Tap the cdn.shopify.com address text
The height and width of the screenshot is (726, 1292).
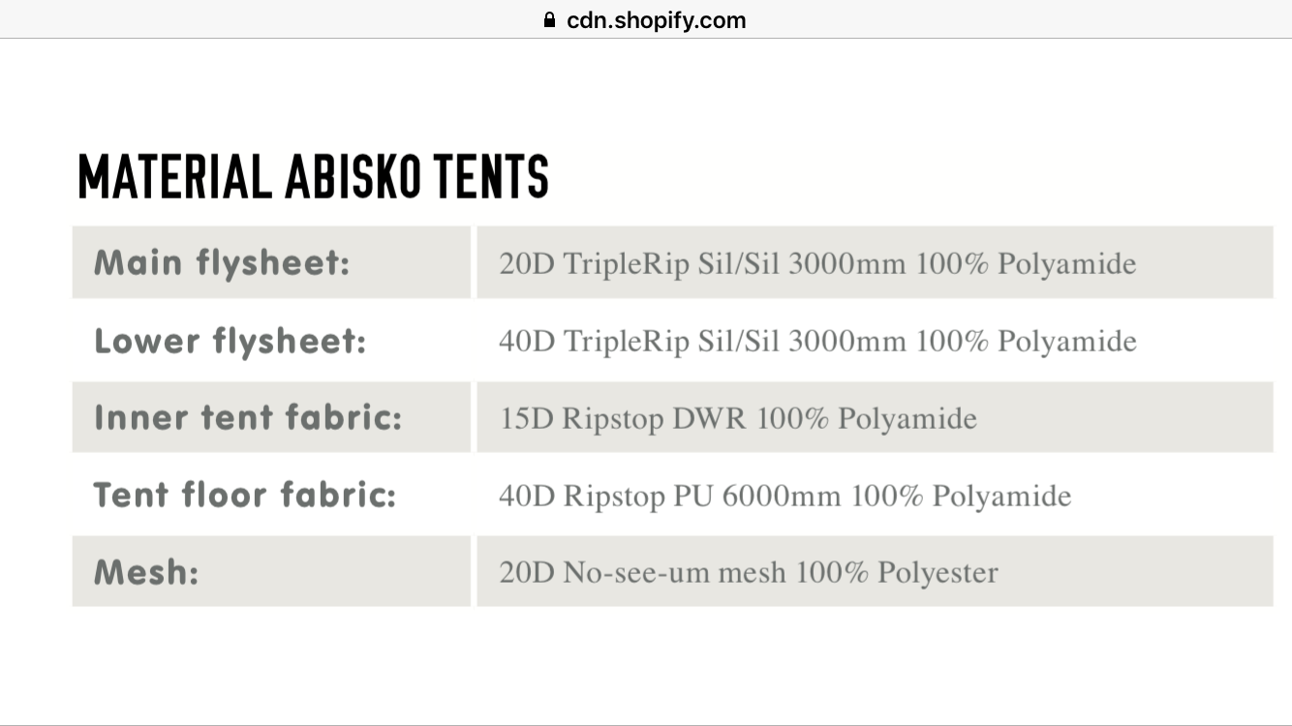(x=656, y=20)
